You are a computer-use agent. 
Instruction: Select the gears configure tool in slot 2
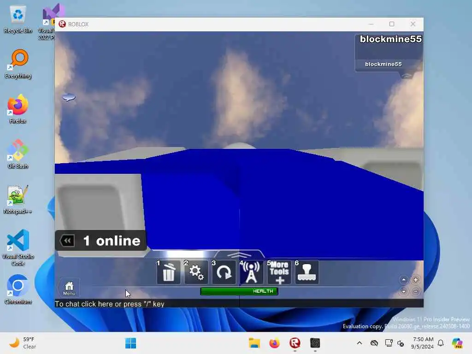[x=196, y=272]
